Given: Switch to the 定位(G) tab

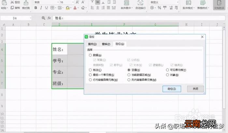Looking at the screenshot, I should coord(120,44).
